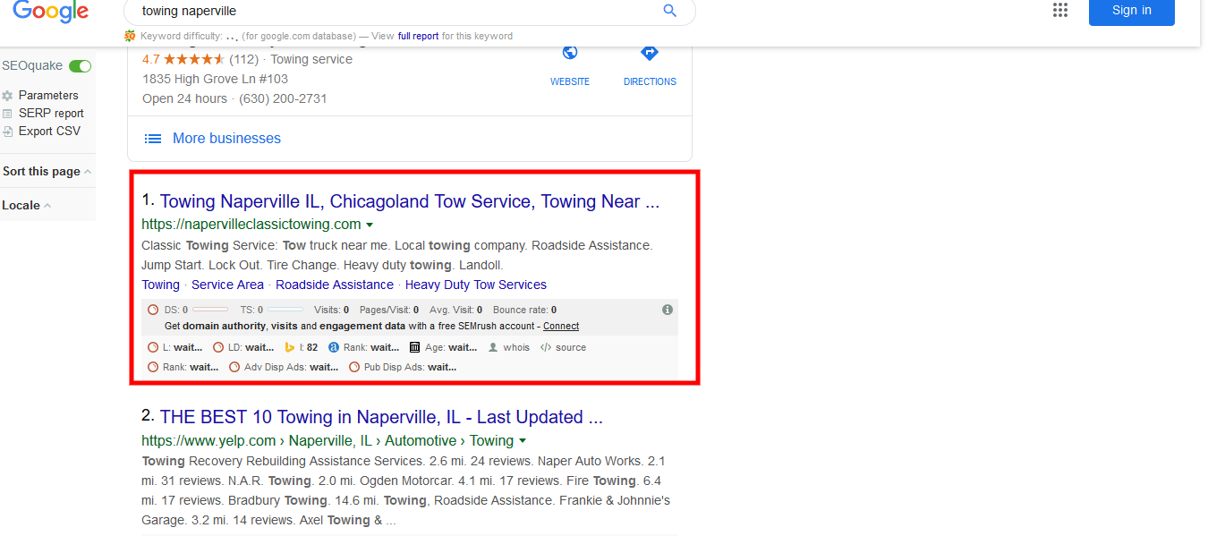Viewport: 1208px width, 536px height.
Task: Click the Export CSV file icon
Action: click(x=8, y=132)
